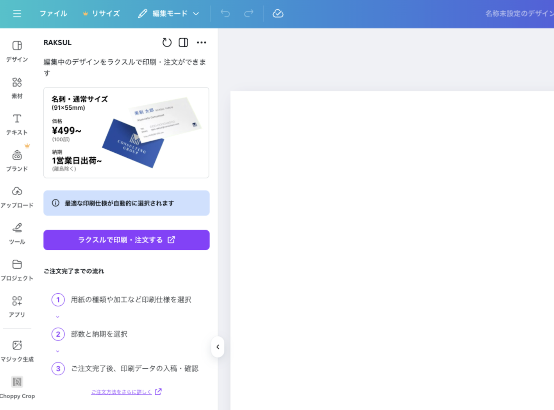554x410 pixels.
Task: Open the リサイズ menu
Action: point(102,14)
